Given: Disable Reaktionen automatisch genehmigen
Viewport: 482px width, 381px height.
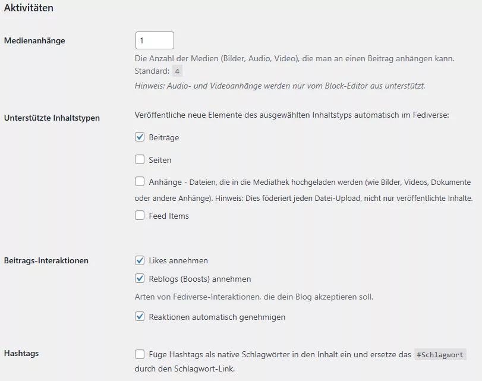Looking at the screenshot, I should 139,317.
